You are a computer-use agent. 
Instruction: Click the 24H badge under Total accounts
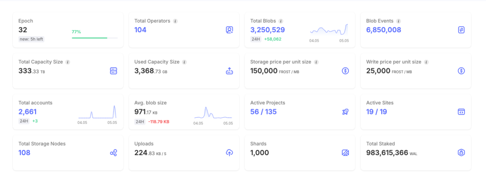point(24,121)
